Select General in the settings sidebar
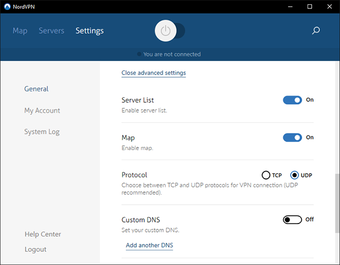 tap(36, 89)
